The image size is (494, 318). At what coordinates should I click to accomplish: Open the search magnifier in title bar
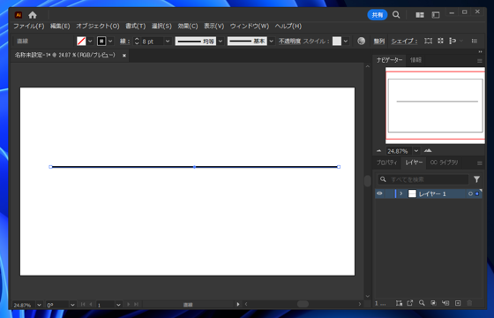pyautogui.click(x=396, y=14)
